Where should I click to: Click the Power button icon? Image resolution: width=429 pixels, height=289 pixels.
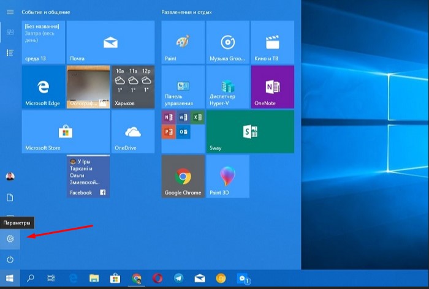pyautogui.click(x=10, y=259)
